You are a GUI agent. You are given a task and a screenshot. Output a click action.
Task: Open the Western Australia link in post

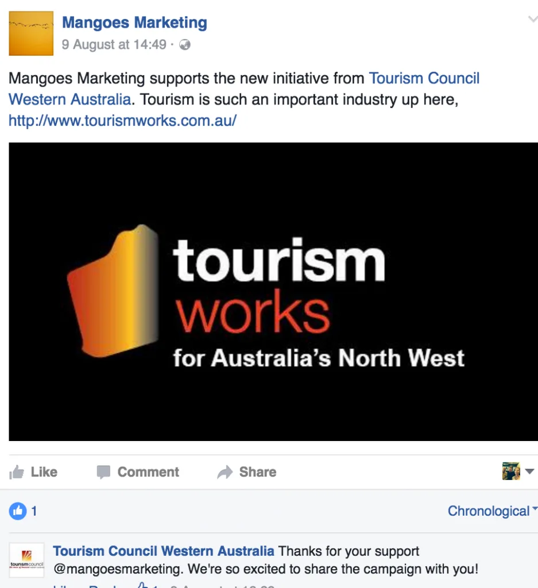click(69, 100)
